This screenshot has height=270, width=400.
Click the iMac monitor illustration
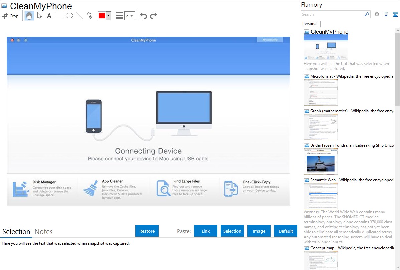click(184, 113)
